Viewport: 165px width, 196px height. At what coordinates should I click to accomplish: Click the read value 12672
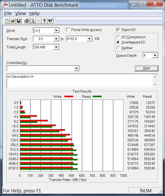coord(150,103)
